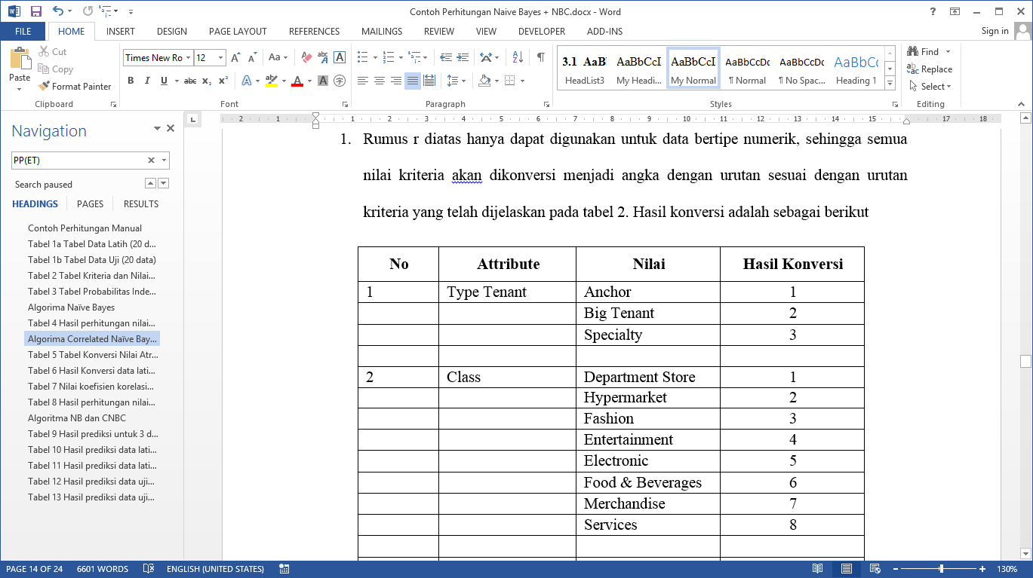
Task: Click the Format Painter brush icon
Action: (44, 87)
